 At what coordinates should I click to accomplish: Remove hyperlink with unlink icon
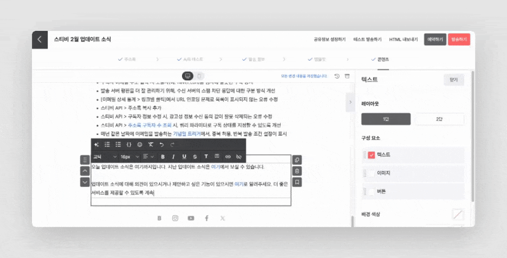[239, 157]
